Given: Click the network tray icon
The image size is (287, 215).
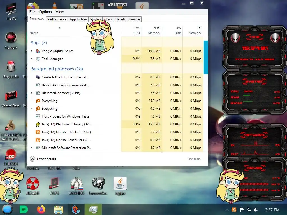Looking at the screenshot, I should click(x=249, y=209).
